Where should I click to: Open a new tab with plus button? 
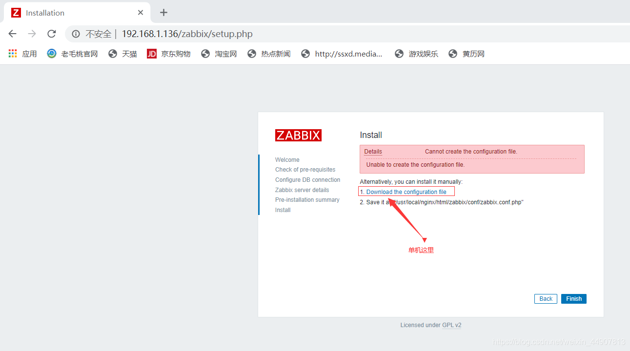164,13
